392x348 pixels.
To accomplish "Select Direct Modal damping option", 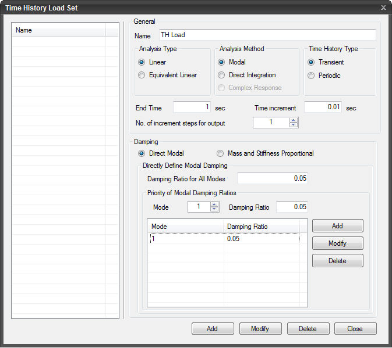I will pos(142,153).
